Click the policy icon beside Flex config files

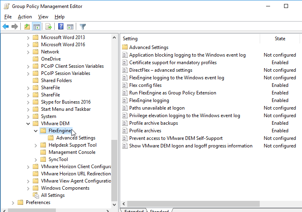(125, 85)
